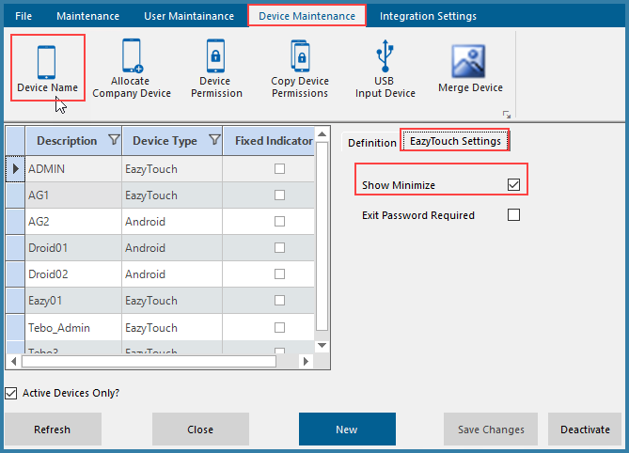Check Fixed Indicator for ADMIN row
Image resolution: width=629 pixels, height=453 pixels.
(x=279, y=169)
